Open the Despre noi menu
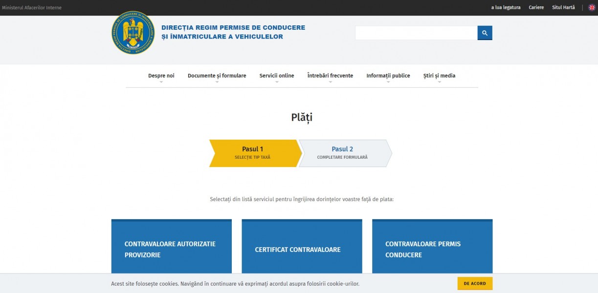 [x=161, y=76]
